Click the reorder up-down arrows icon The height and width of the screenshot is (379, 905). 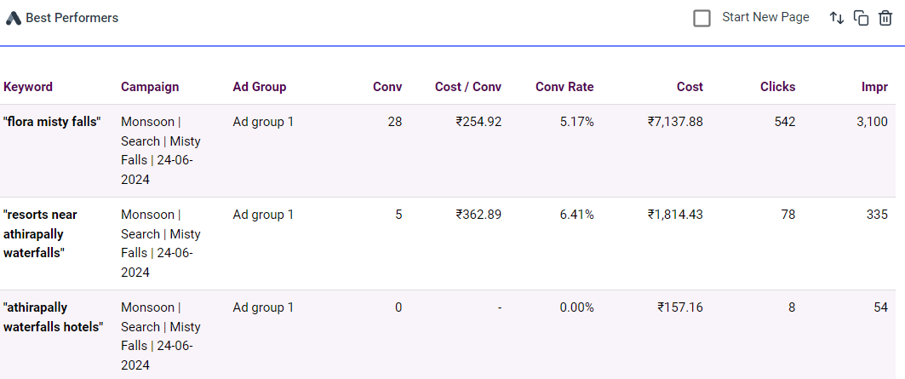(x=837, y=18)
